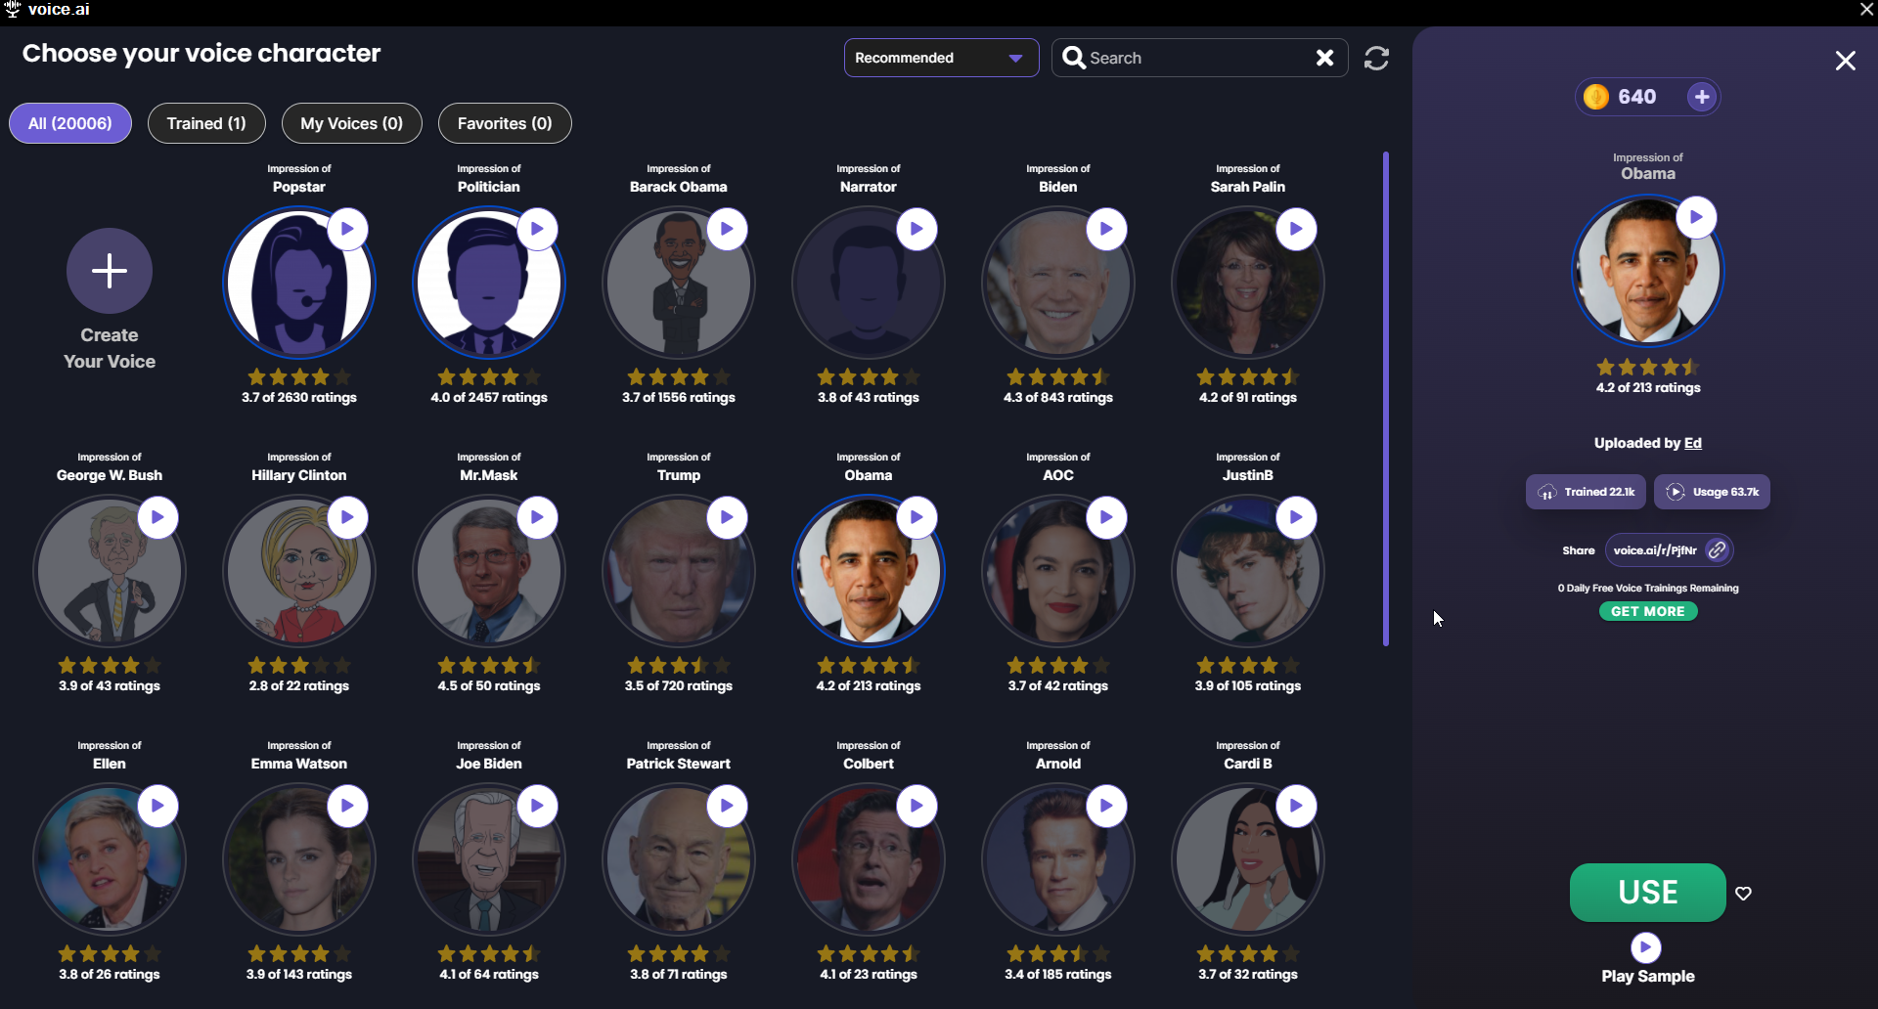The height and width of the screenshot is (1009, 1878).
Task: Play the Obama grid voice preview
Action: coord(917,518)
